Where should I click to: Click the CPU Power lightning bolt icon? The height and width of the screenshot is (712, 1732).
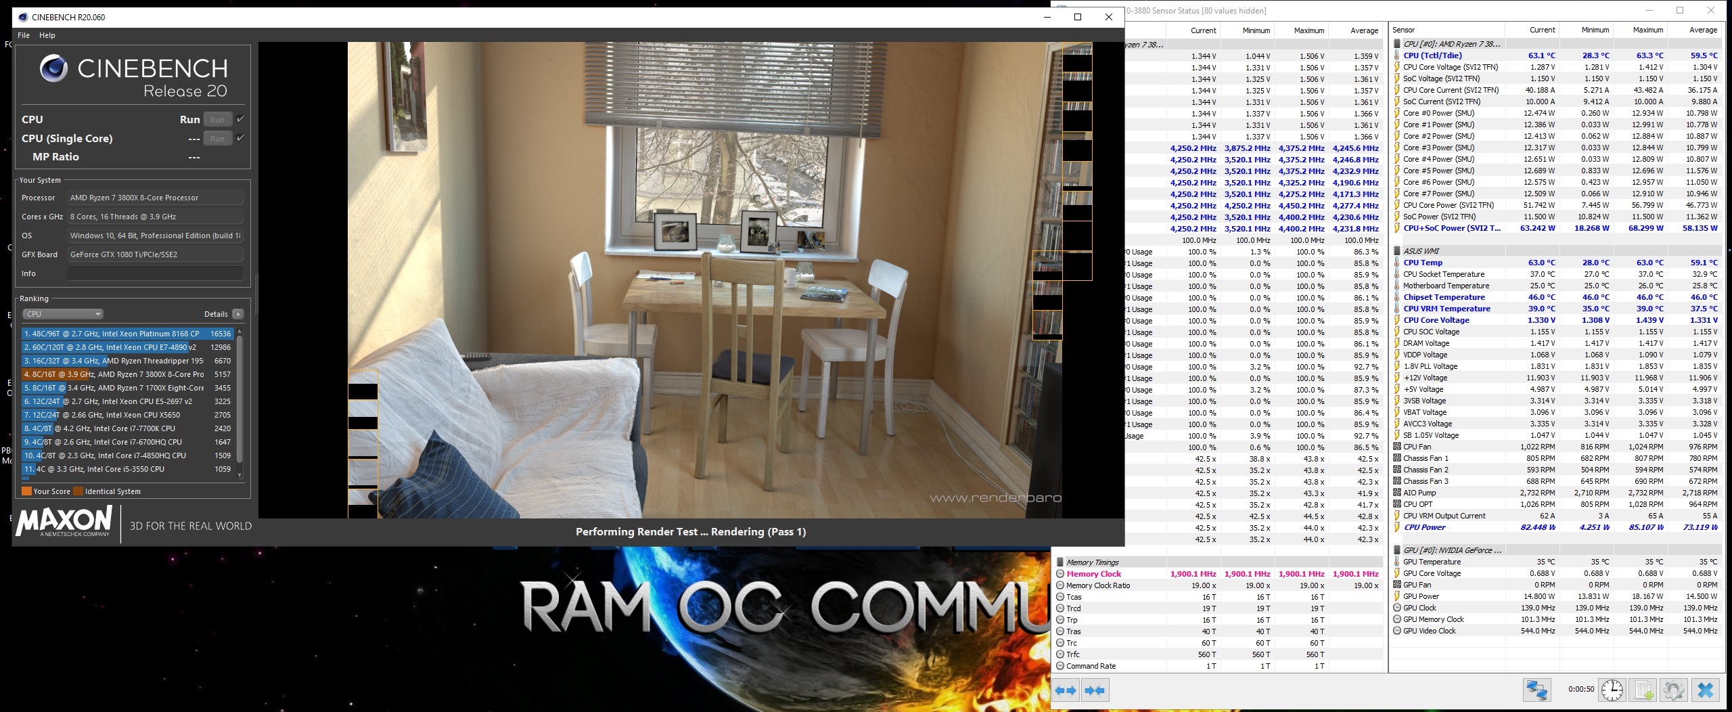[1397, 527]
